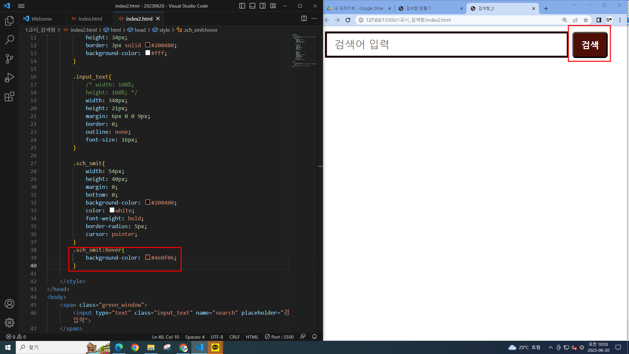
Task: Open the Extensions view
Action: click(10, 97)
